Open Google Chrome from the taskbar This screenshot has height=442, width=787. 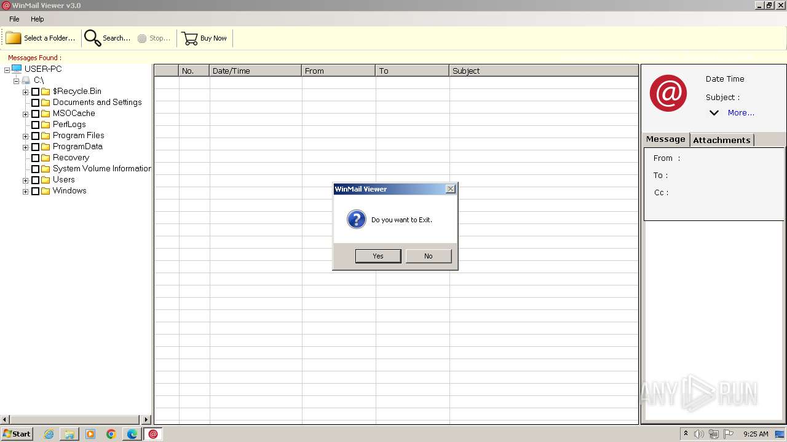[111, 434]
